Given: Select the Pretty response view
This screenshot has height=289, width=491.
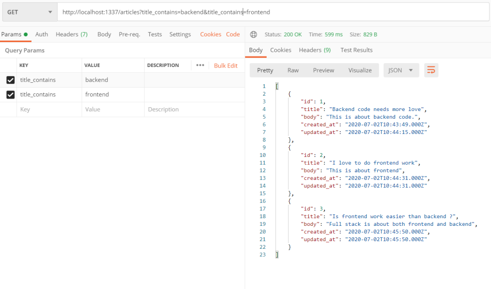Looking at the screenshot, I should (x=265, y=70).
